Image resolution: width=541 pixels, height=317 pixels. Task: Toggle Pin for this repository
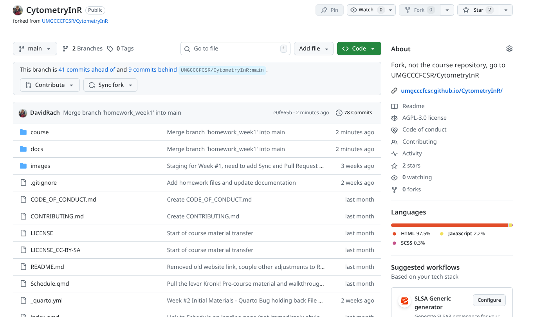click(330, 10)
